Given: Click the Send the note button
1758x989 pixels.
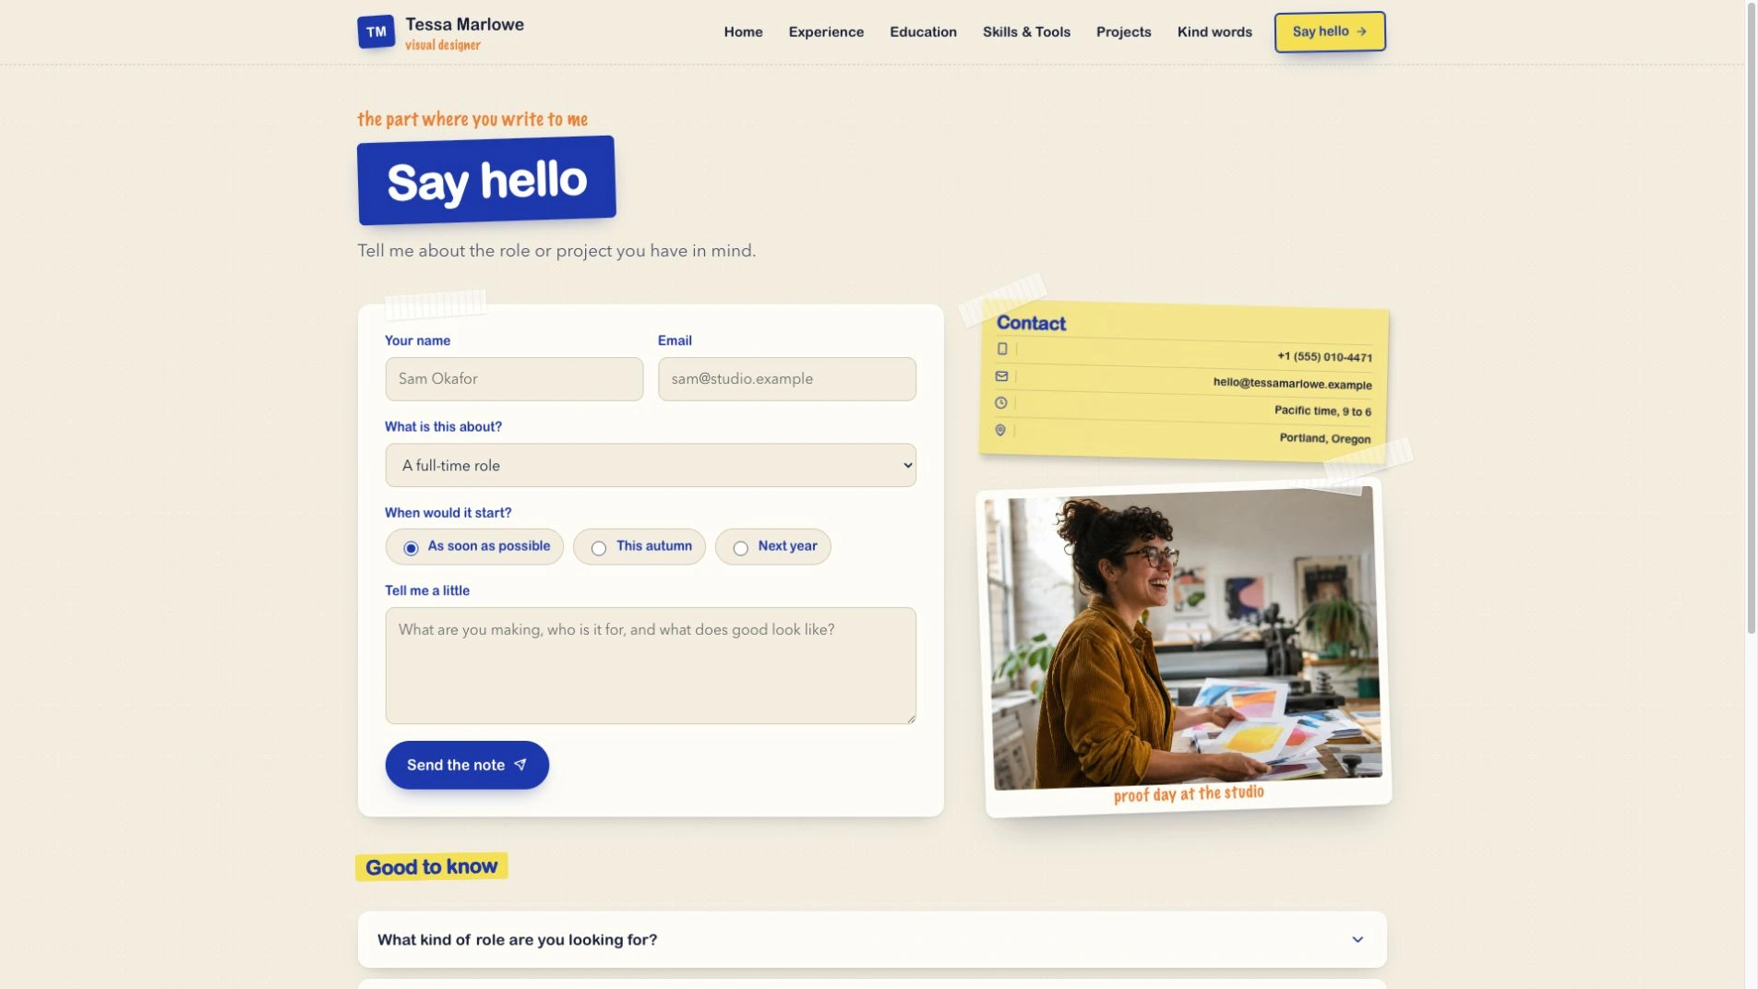Looking at the screenshot, I should coord(467,765).
